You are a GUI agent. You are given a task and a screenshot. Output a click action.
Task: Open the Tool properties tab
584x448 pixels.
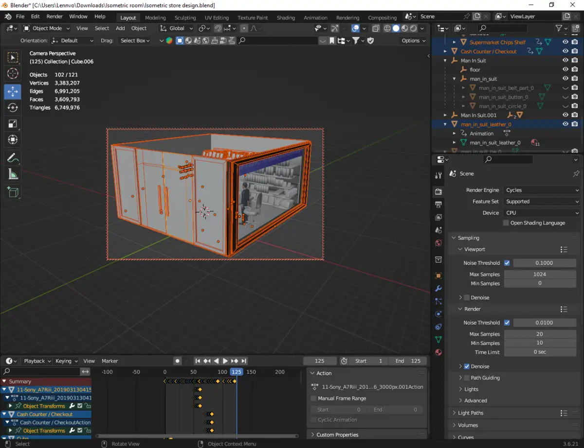pyautogui.click(x=438, y=175)
